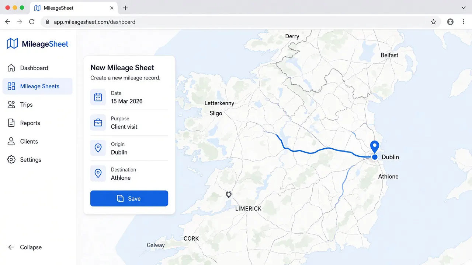Click the small dark marker above Limerick
Screen dimensions: 472x265
coord(229,194)
